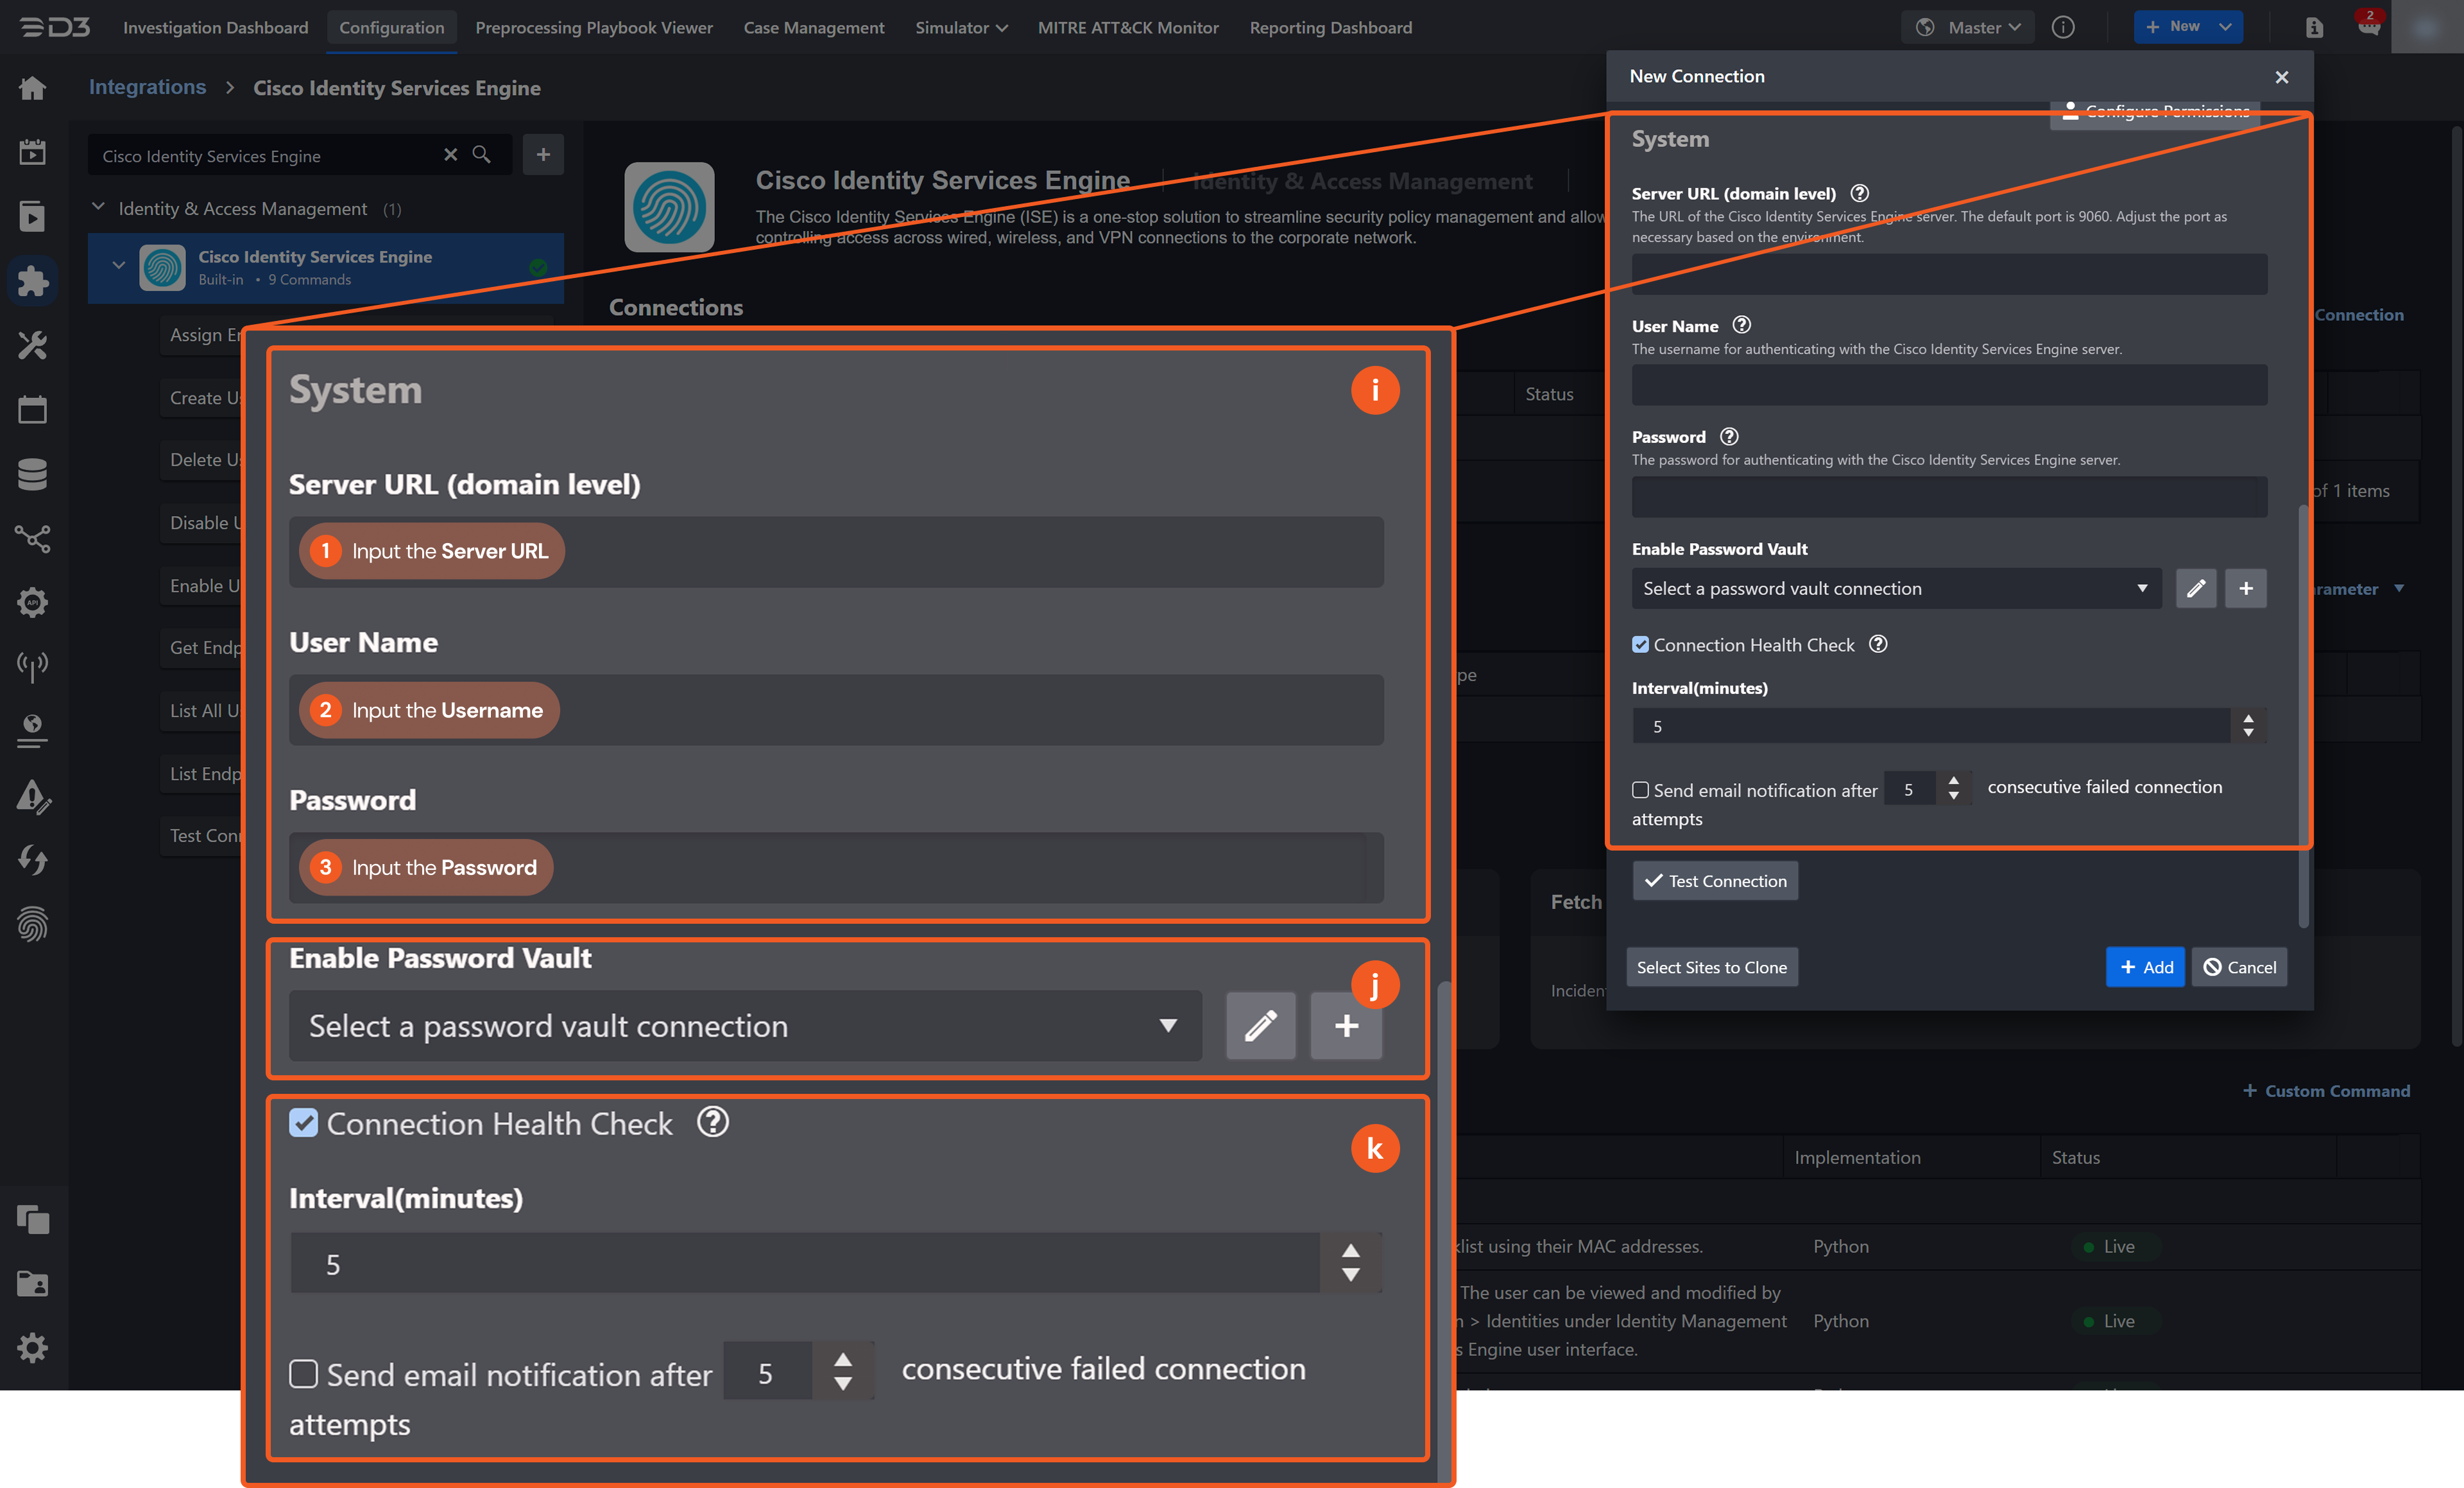Click the search magnifier in the integration search box

(x=482, y=155)
